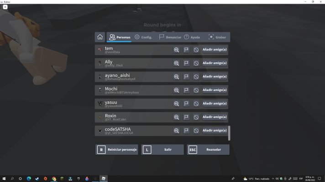The image size is (325, 182).
Task: Add codeSATSHA as friend
Action: [x=215, y=130]
